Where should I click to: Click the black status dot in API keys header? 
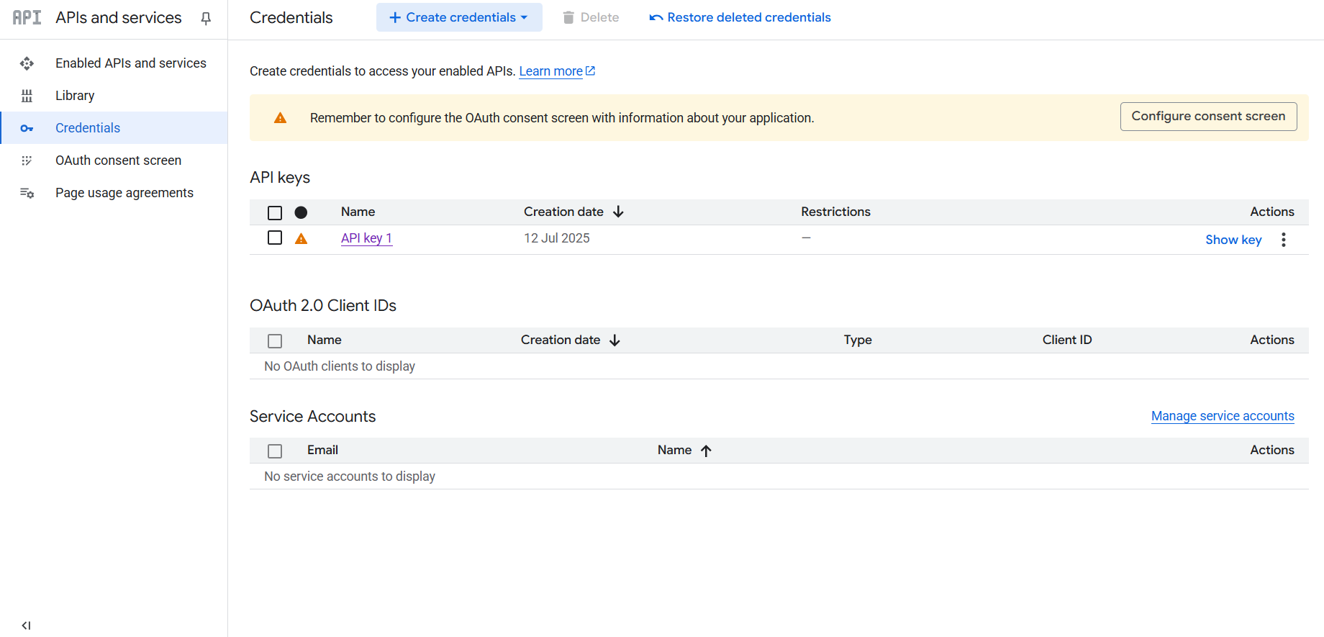(301, 212)
